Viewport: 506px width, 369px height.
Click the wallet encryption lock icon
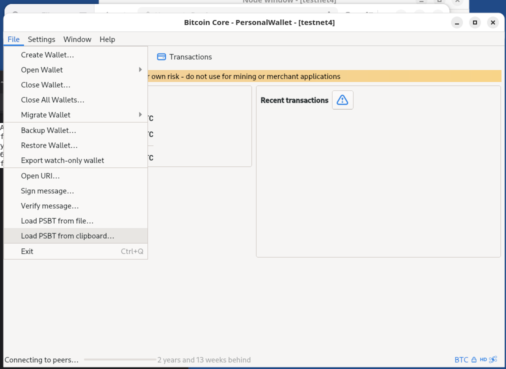pos(473,359)
